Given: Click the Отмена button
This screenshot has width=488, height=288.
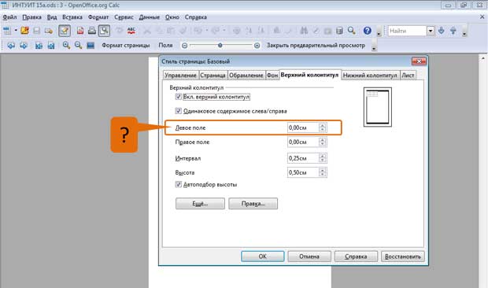Looking at the screenshot, I should [x=309, y=257].
